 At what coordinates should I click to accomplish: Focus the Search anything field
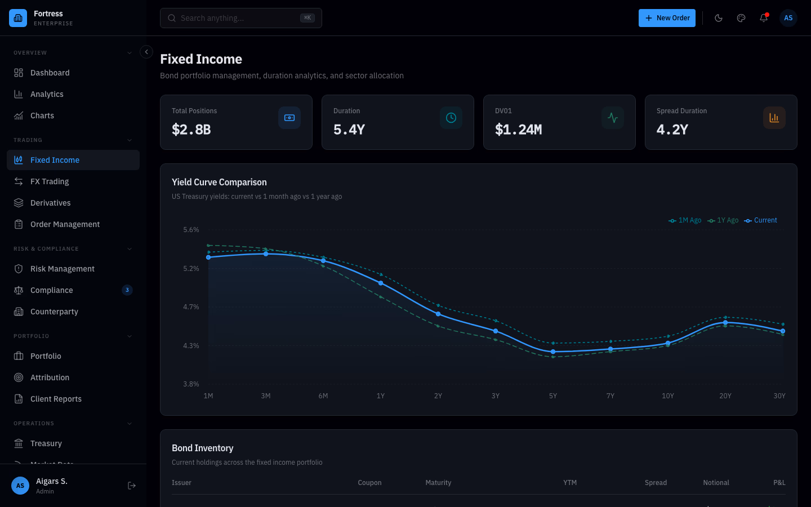tap(241, 18)
